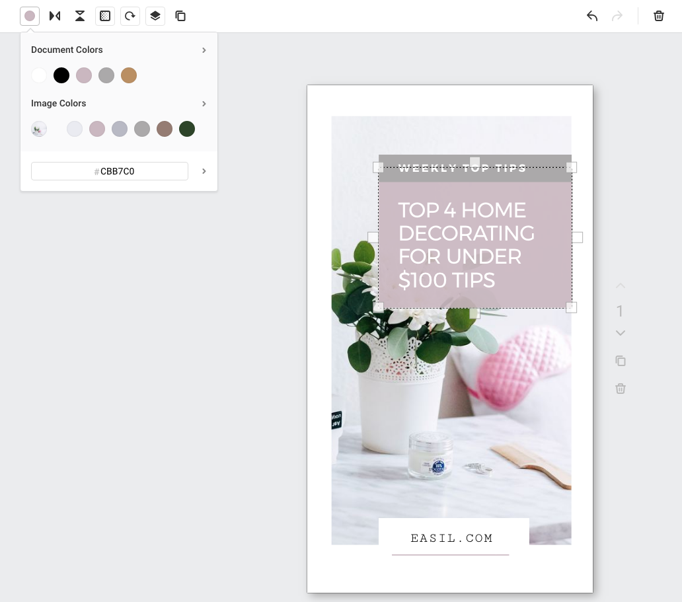Image resolution: width=682 pixels, height=602 pixels.
Task: Duplicate the selected element
Action: (x=180, y=16)
